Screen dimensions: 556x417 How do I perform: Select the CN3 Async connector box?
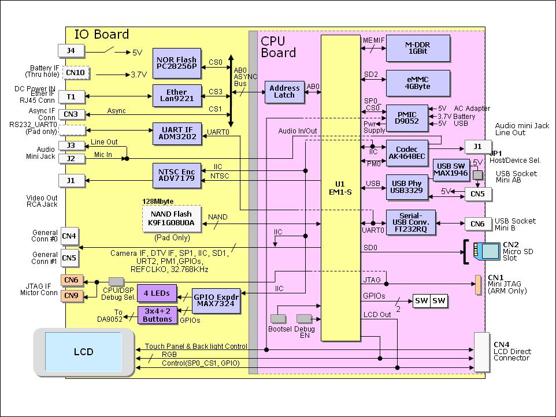coord(71,114)
